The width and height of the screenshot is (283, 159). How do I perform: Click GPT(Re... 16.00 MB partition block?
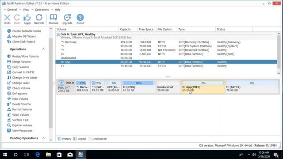click(114, 87)
